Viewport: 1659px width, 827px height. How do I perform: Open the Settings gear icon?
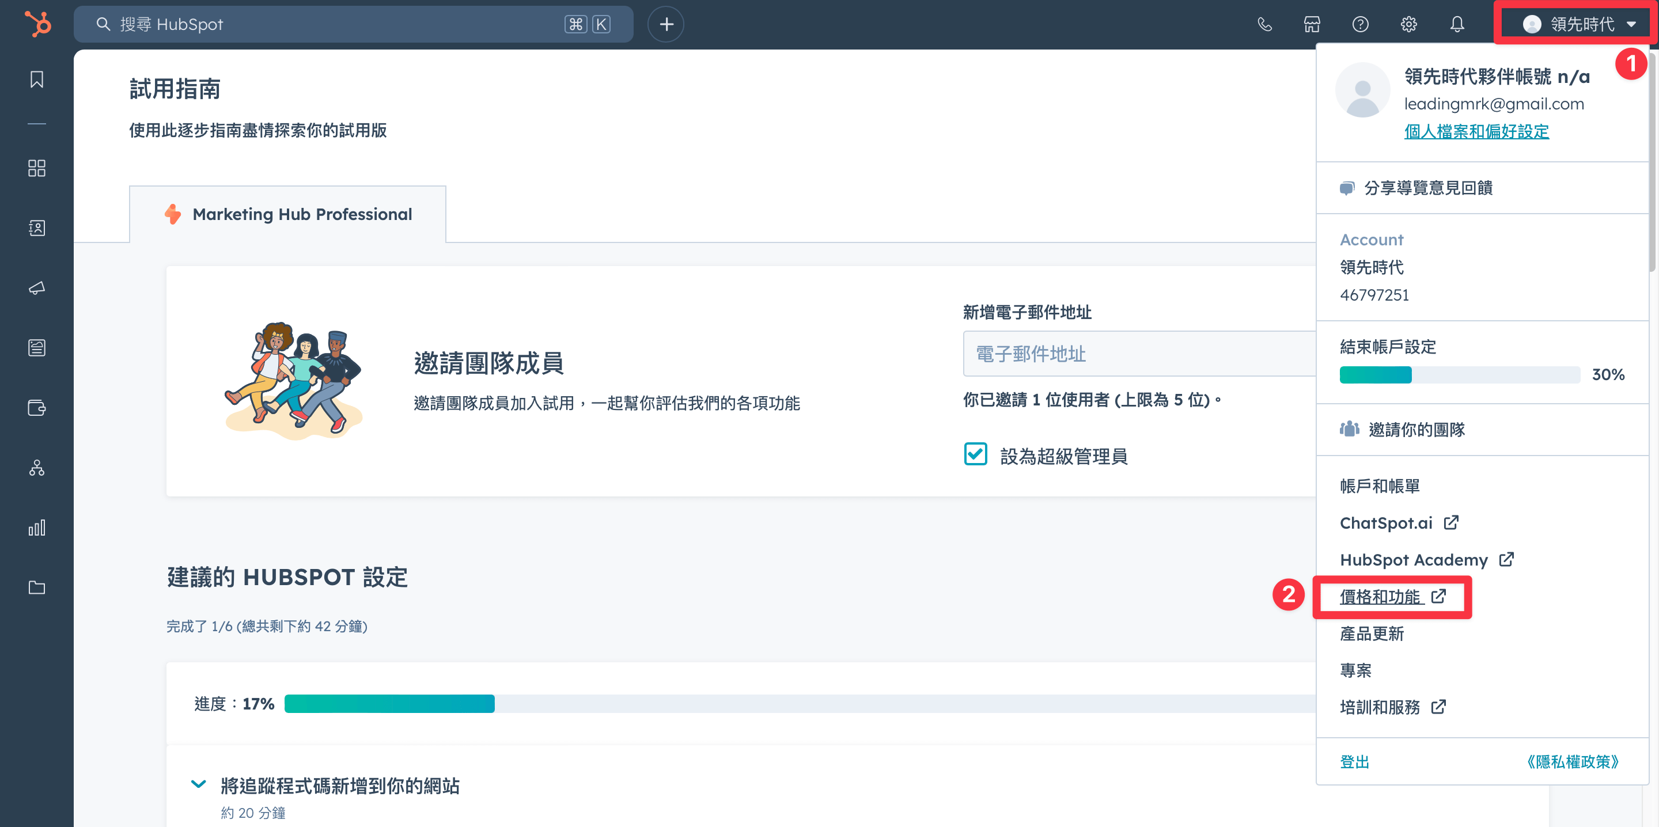coord(1408,24)
